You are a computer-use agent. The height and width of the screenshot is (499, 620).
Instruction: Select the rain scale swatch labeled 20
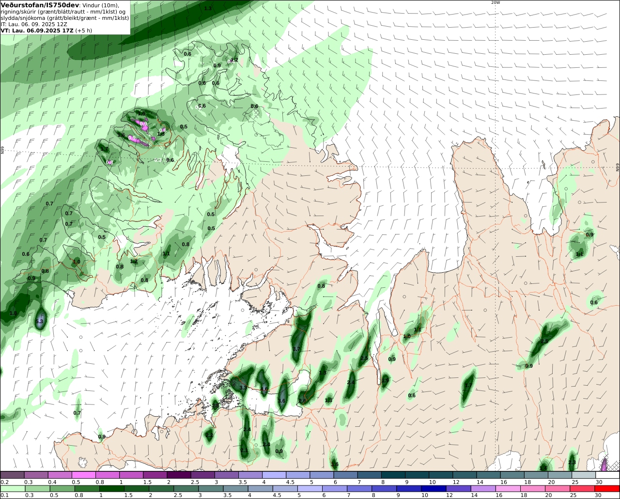[558, 489]
